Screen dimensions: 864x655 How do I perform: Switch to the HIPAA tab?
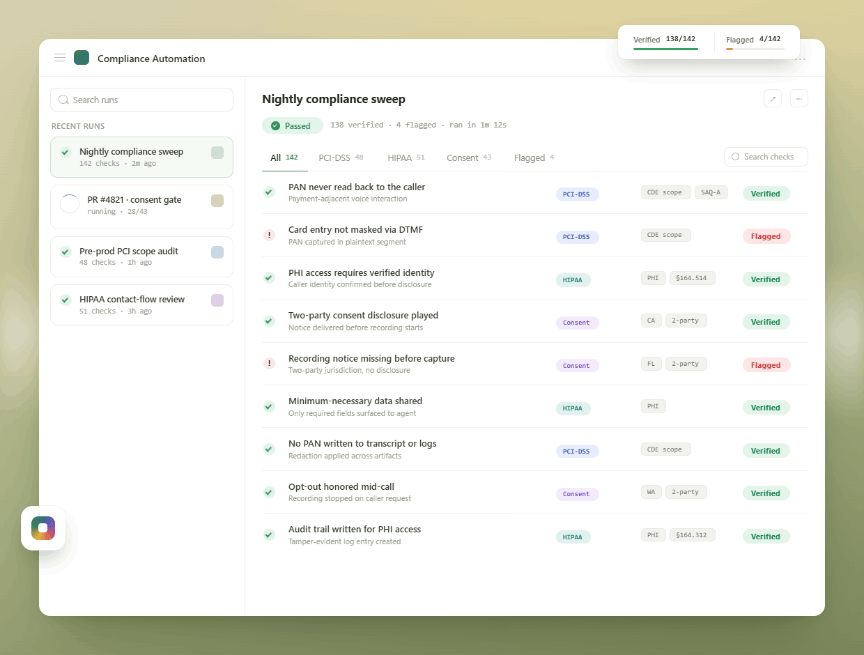pos(406,157)
